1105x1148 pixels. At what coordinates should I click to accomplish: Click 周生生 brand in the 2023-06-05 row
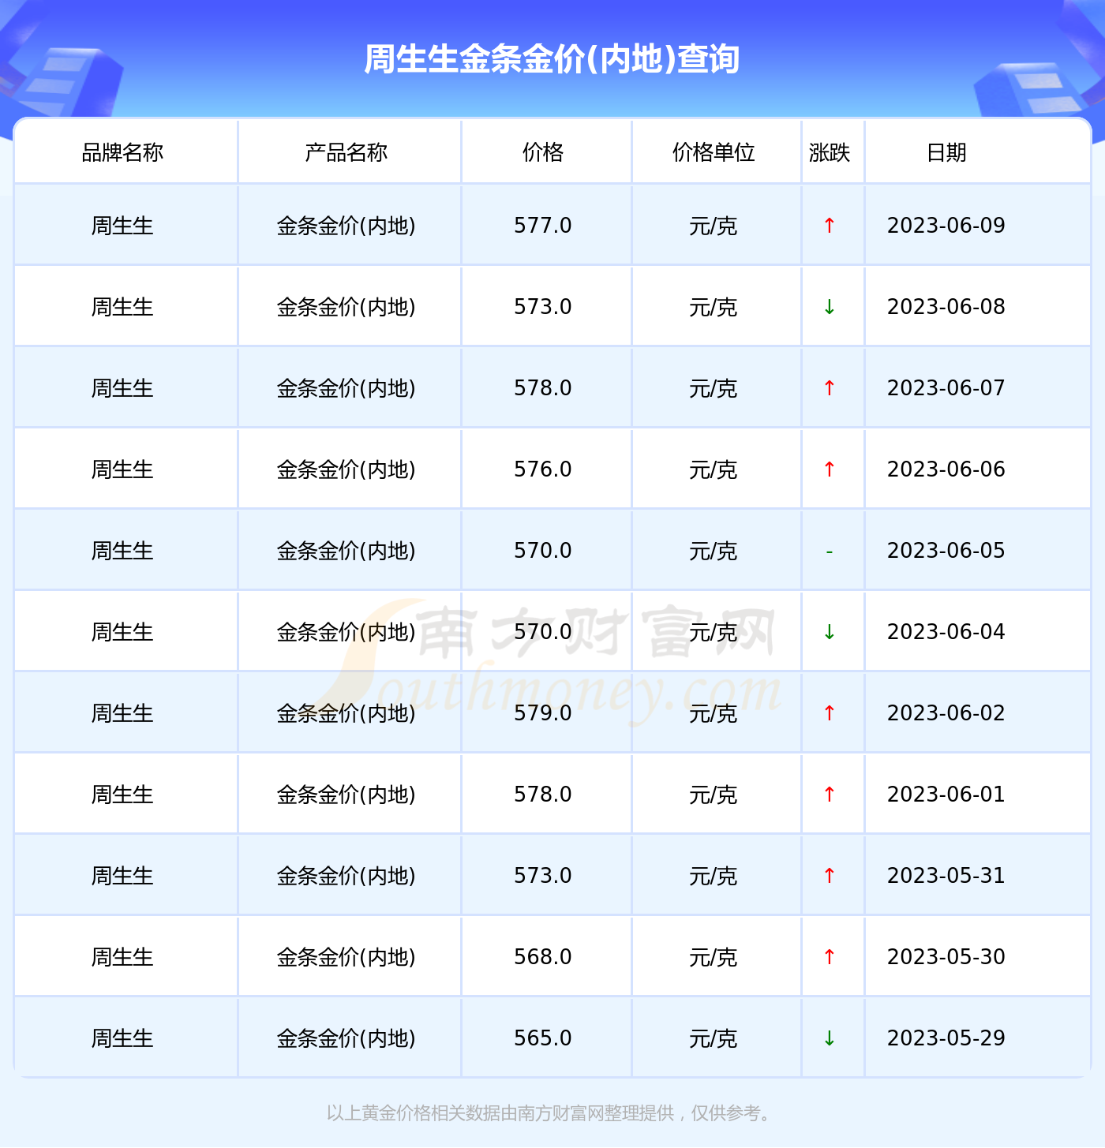pos(122,551)
